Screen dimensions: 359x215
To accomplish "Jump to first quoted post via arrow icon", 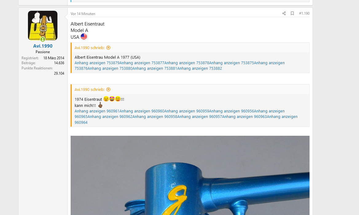I will pos(108,48).
